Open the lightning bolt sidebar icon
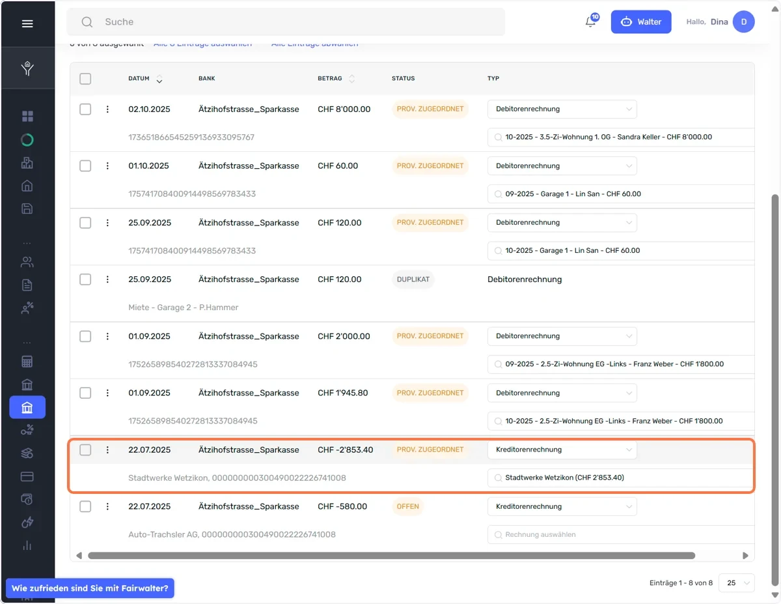Screen dimensions: 781x604 27,522
